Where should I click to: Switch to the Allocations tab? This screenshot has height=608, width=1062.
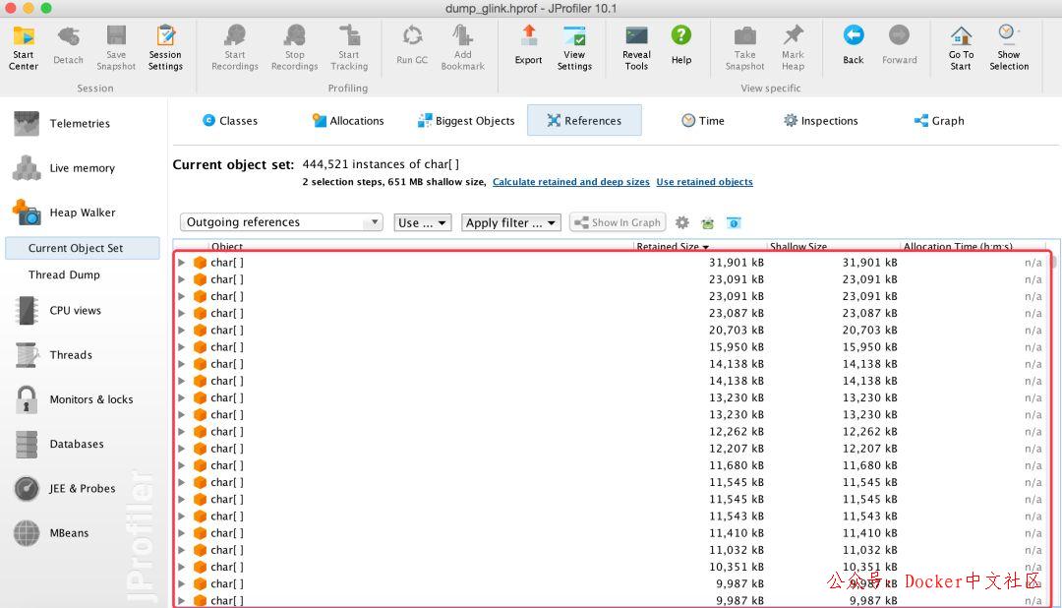coord(348,121)
